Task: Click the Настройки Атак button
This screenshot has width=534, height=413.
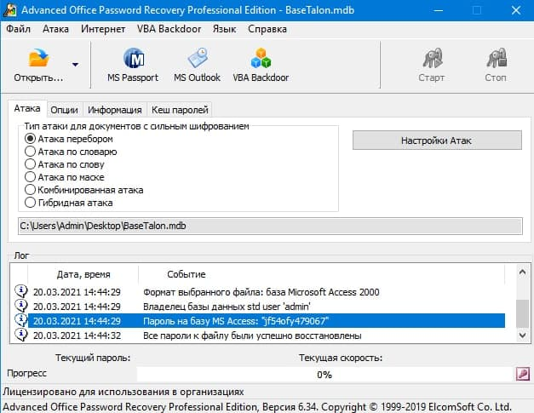Action: pos(436,141)
